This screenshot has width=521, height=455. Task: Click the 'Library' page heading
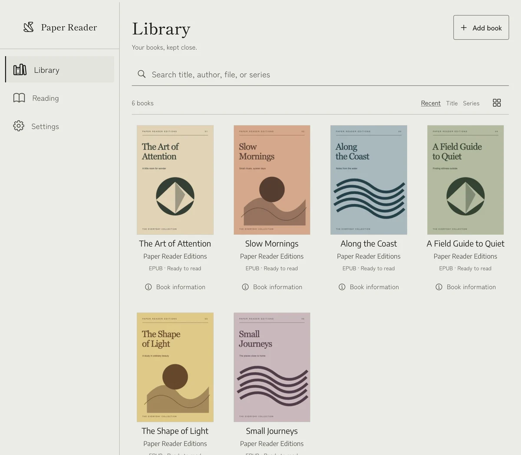tap(161, 29)
